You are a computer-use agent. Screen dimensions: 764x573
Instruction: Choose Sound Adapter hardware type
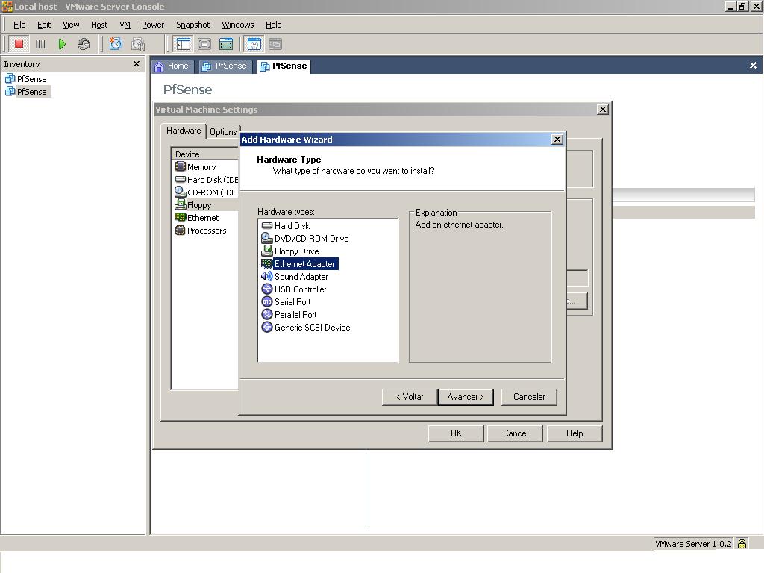(x=295, y=276)
